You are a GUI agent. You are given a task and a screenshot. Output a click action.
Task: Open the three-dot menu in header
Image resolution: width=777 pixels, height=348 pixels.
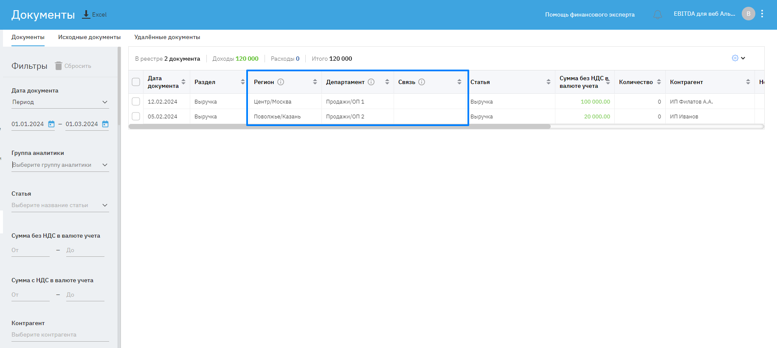762,14
